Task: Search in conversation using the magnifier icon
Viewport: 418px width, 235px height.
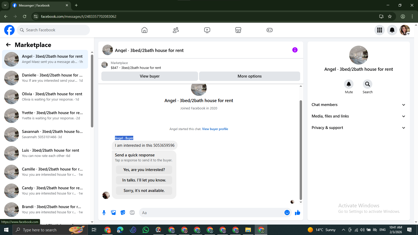Action: 368,84
